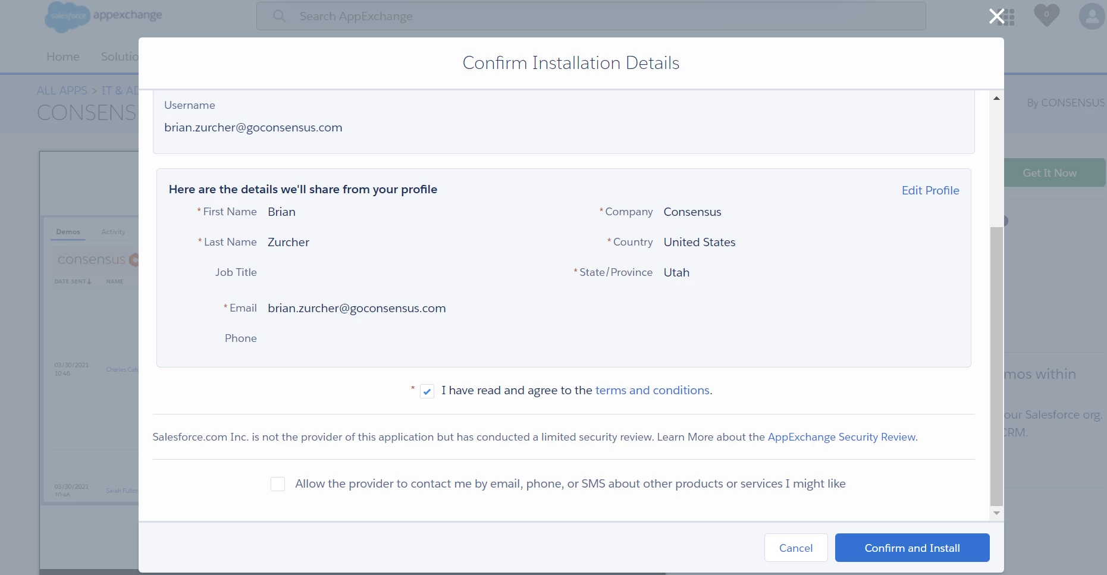1107x575 pixels.
Task: Go to ALL APPS breadcrumb link
Action: pos(62,90)
